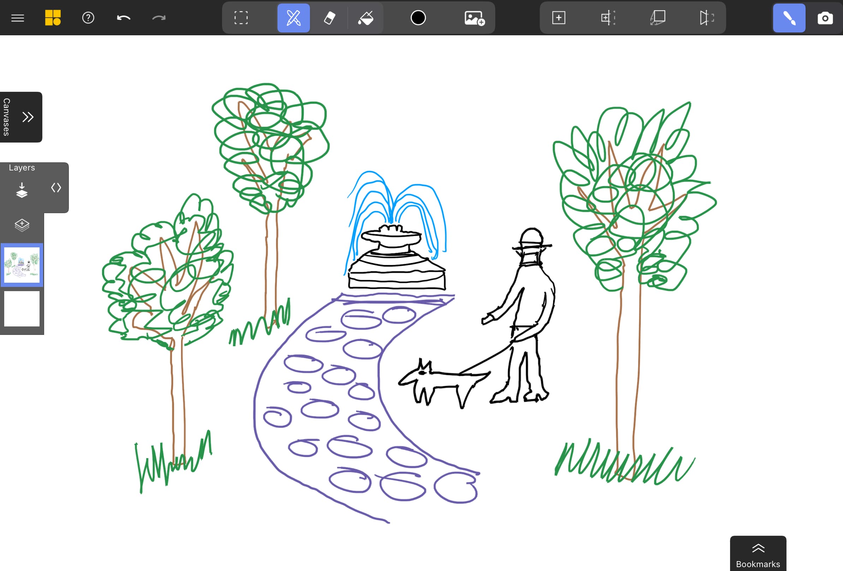Select the eraser tool
Viewport: 843px width, 571px height.
(x=329, y=18)
